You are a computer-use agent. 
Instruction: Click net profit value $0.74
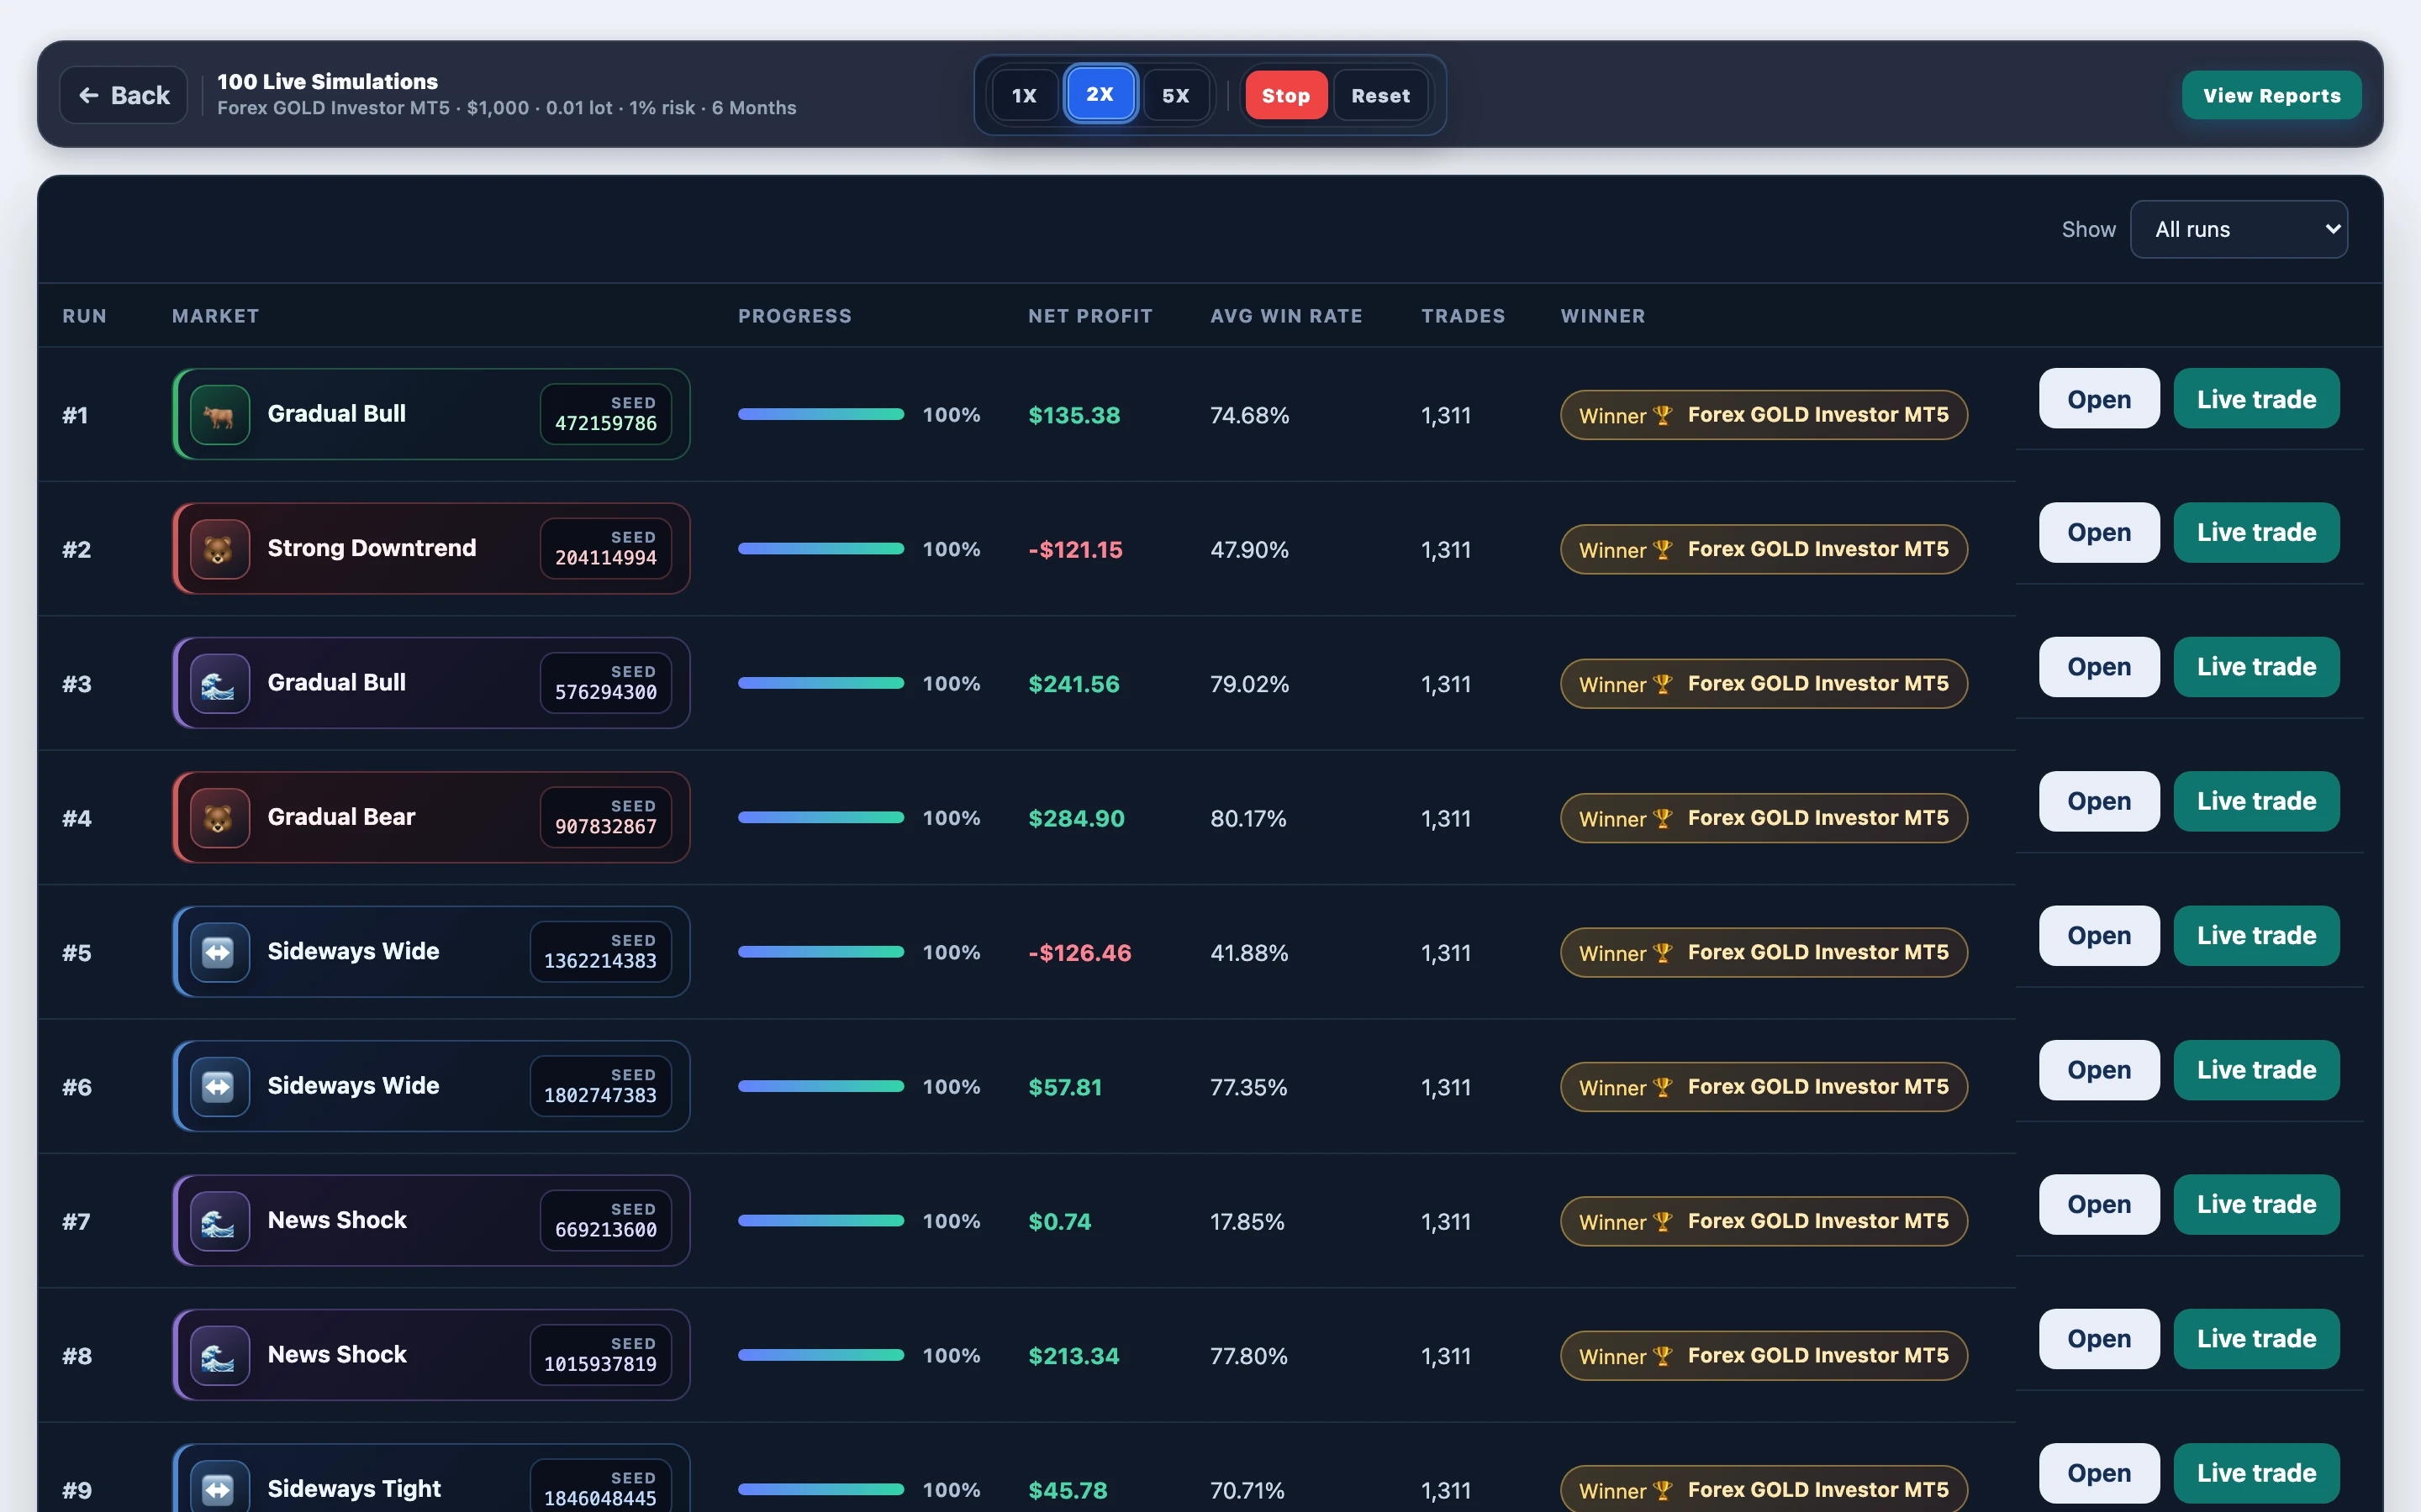click(x=1059, y=1221)
